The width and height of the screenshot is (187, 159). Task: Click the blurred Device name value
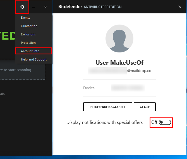[128, 88]
